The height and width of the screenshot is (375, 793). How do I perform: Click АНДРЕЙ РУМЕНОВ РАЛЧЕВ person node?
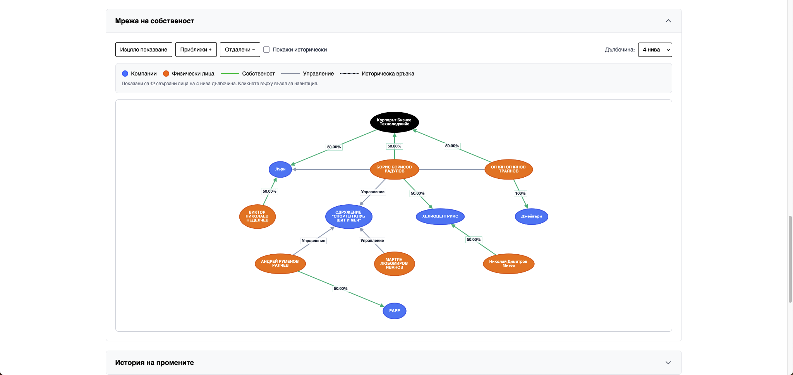280,264
